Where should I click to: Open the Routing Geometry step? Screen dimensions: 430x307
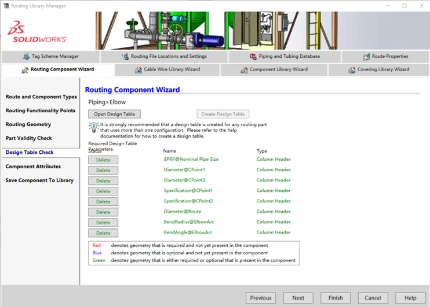point(28,124)
